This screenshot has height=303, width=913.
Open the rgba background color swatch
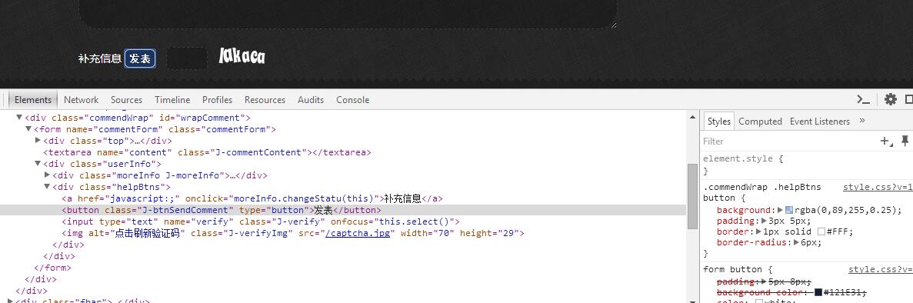coord(789,210)
